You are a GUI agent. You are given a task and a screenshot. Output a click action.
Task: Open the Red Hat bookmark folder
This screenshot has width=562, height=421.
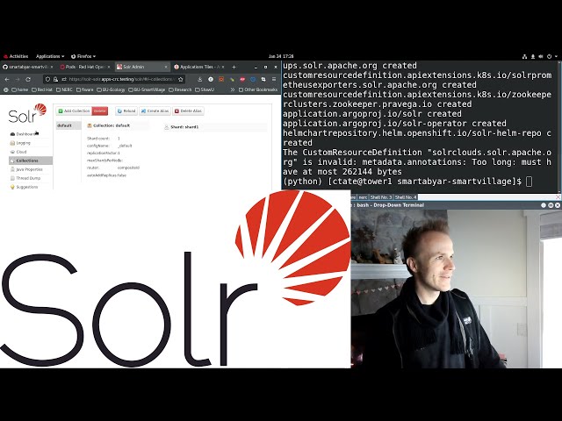(42, 89)
